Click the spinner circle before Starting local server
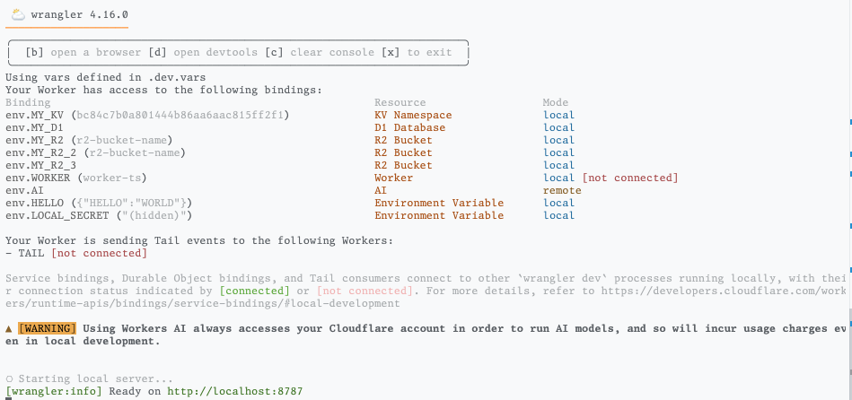Image resolution: width=852 pixels, height=400 pixels. 9,378
